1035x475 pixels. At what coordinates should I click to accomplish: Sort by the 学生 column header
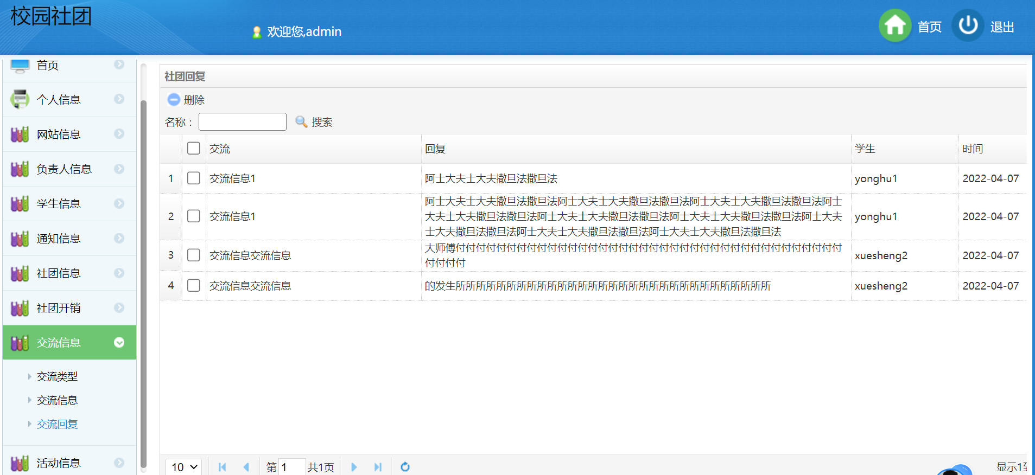coord(865,149)
